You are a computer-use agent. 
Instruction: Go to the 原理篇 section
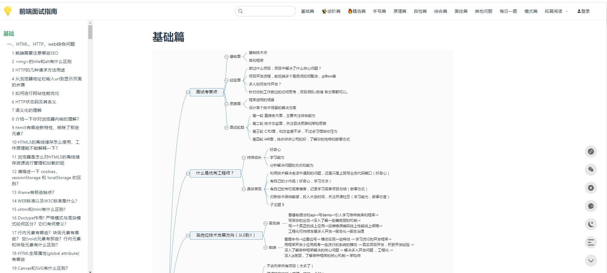(400, 11)
